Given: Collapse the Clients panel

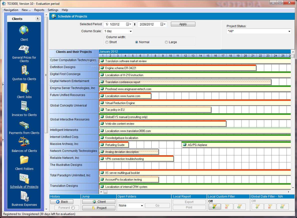Looking at the screenshot, I should pyautogui.click(x=38, y=18).
